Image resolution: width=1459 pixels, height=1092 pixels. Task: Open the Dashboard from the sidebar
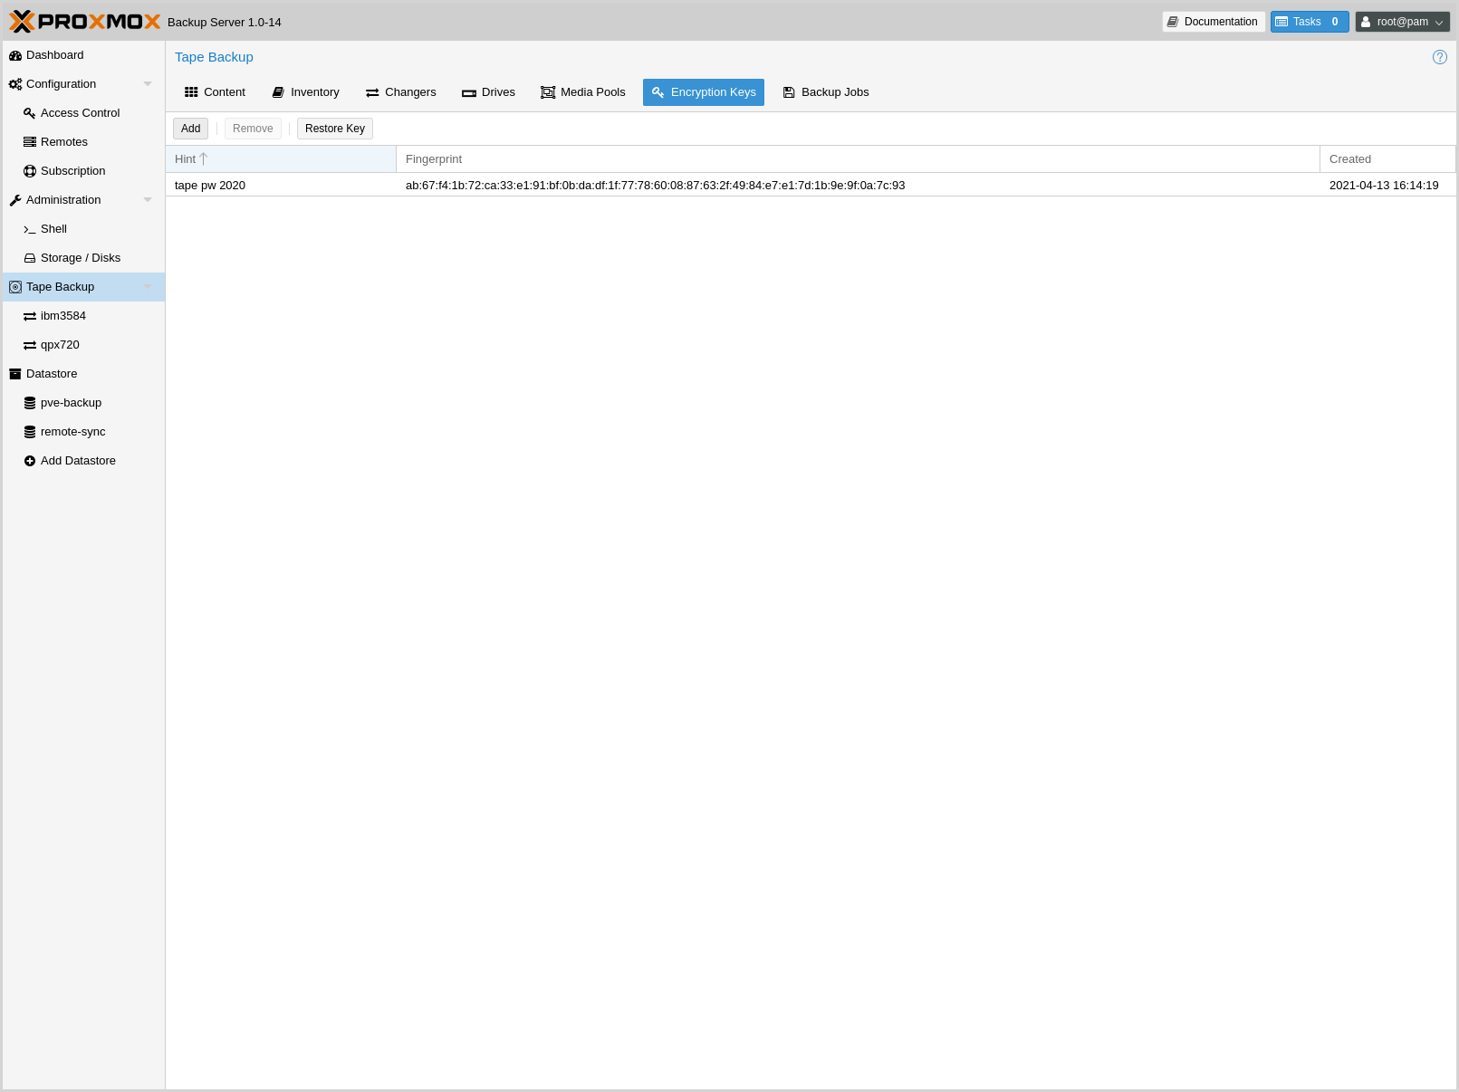coord(54,55)
